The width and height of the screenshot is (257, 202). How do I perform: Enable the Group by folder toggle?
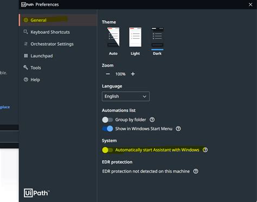click(x=107, y=119)
